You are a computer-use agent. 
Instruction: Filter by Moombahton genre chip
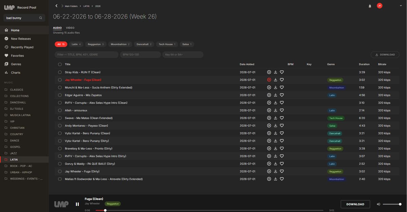tap(120, 44)
